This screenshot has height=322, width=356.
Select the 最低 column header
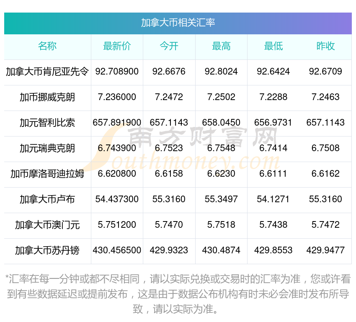(273, 46)
